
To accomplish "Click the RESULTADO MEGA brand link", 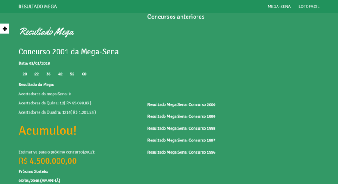I will (37, 7).
